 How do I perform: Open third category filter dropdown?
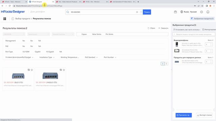[63, 34]
